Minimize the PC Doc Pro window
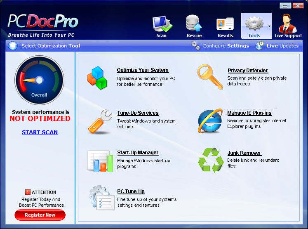 point(285,6)
